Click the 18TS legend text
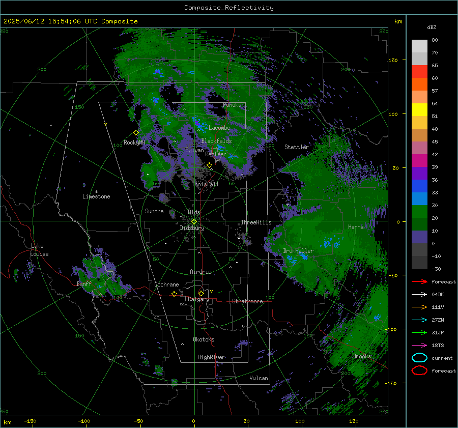Viewport: 458px width, 428px height. coord(438,346)
